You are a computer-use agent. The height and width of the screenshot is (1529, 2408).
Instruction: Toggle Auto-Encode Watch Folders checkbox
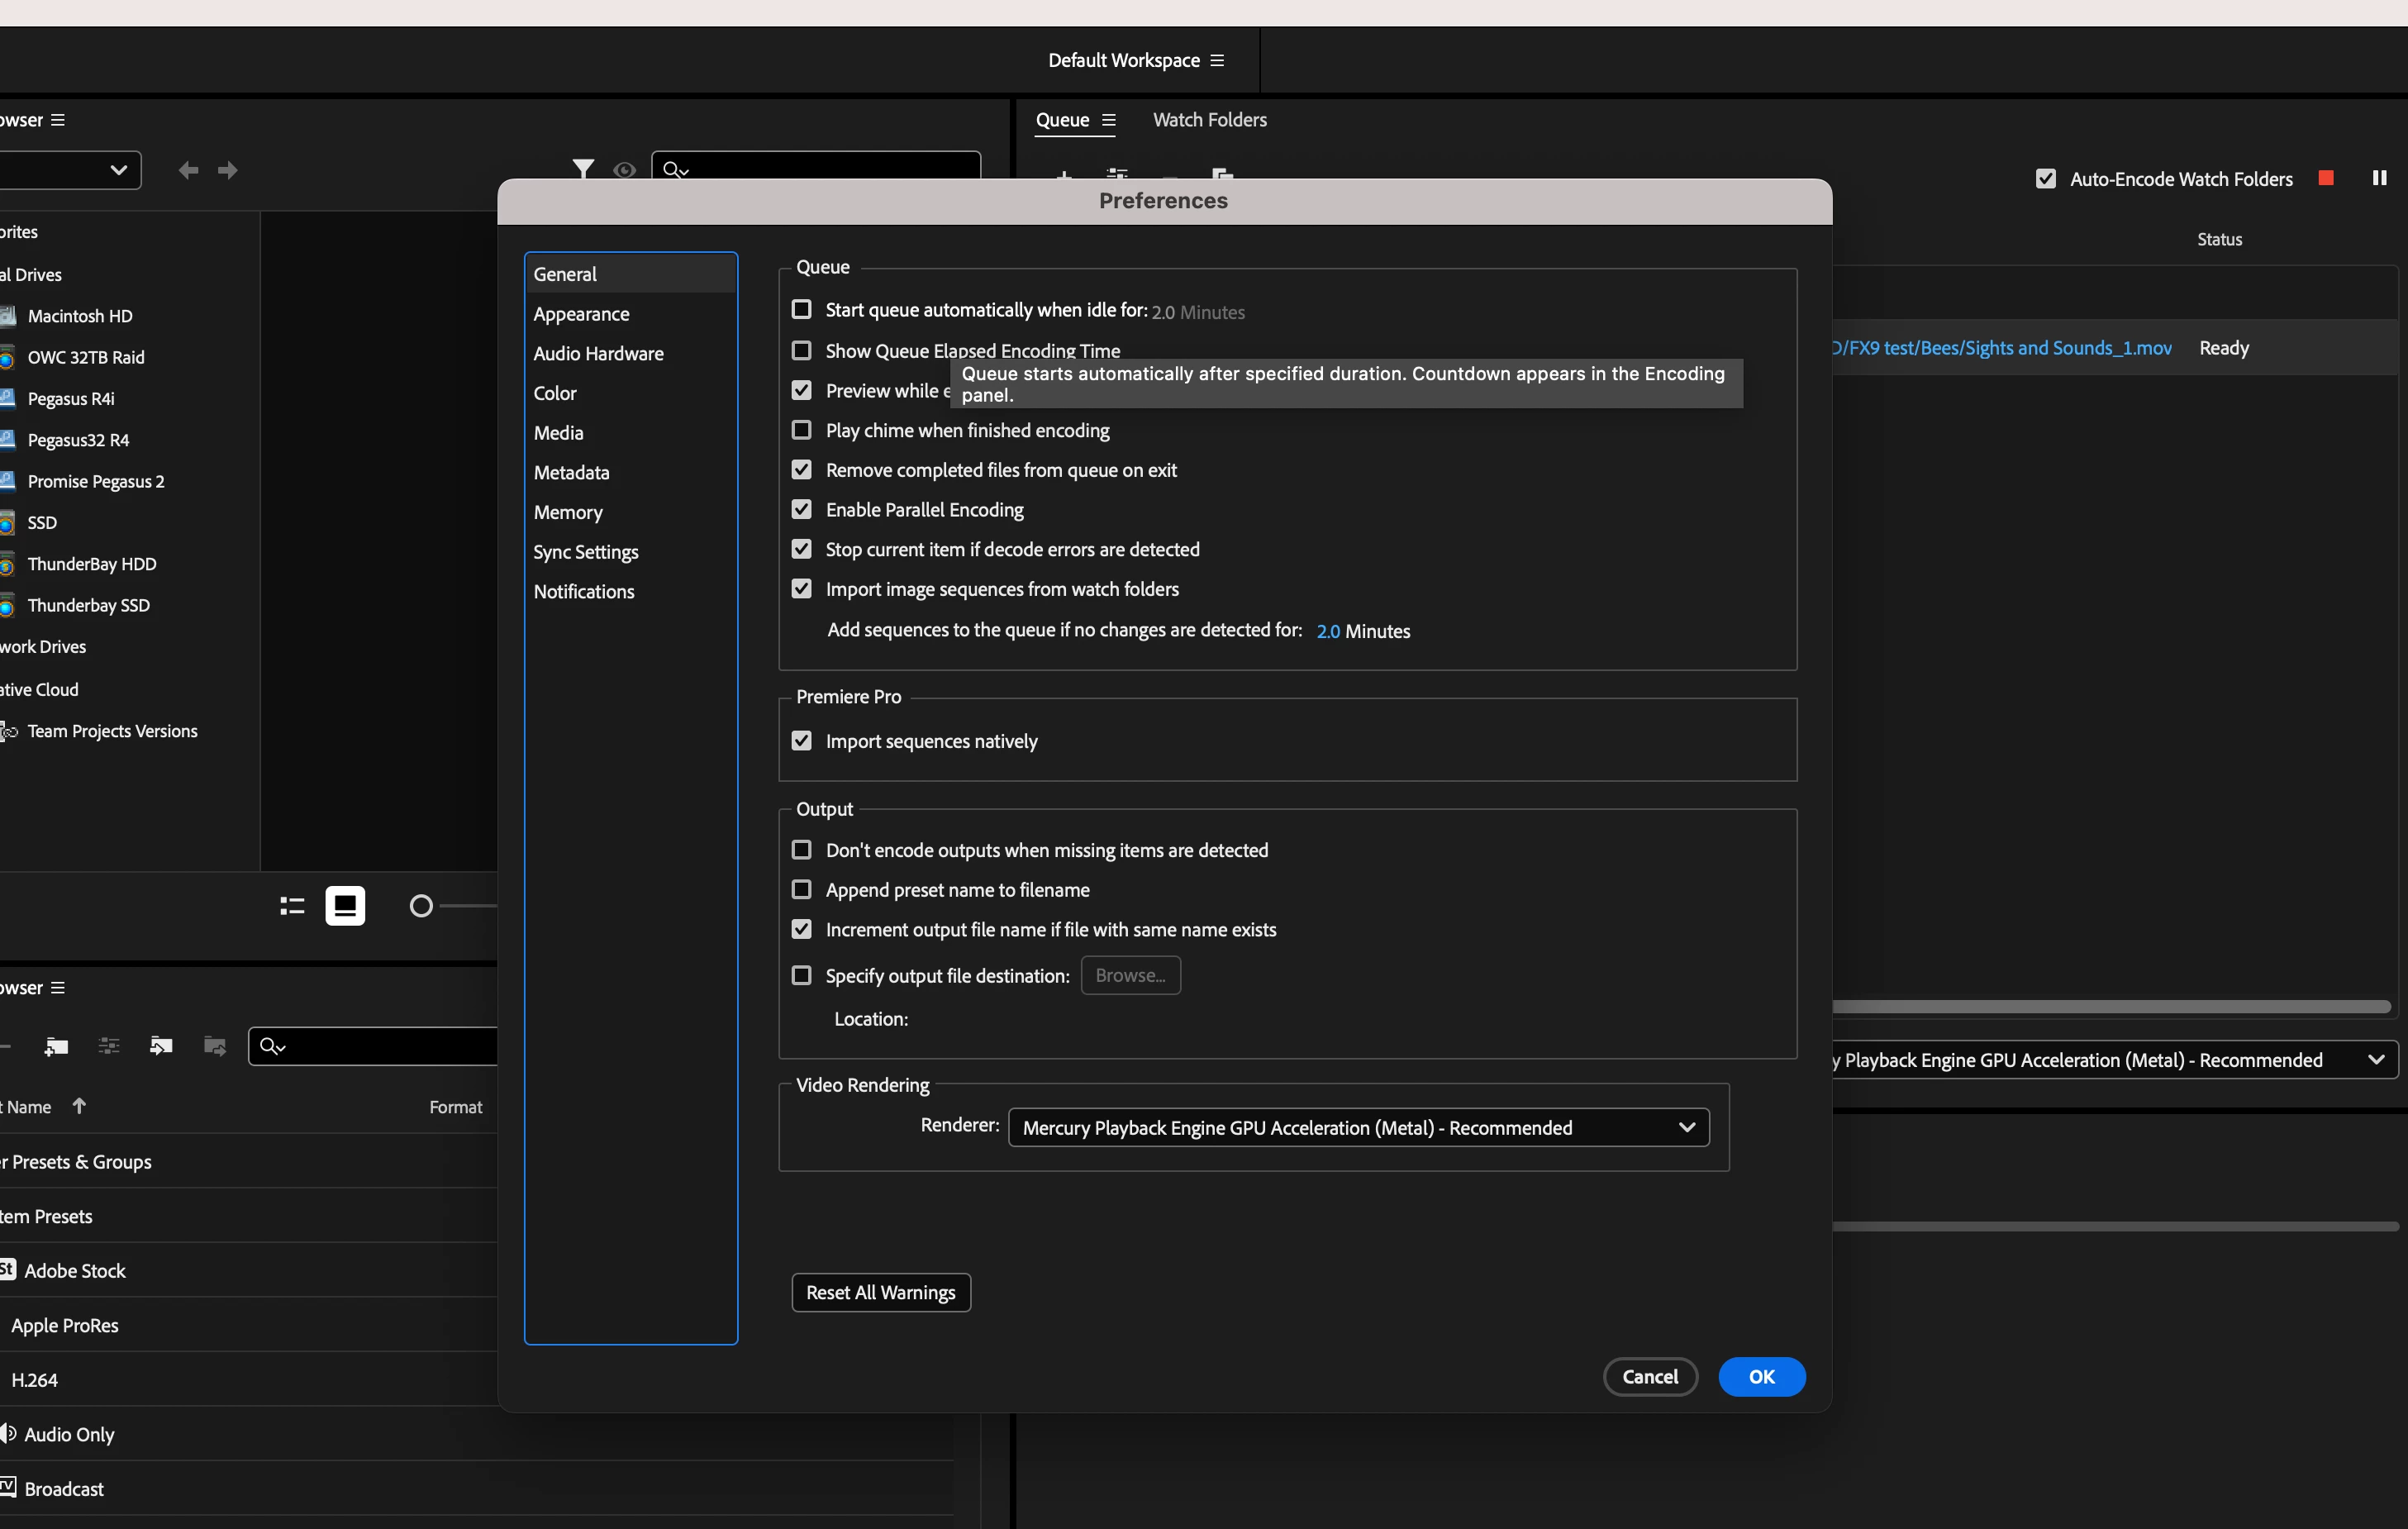2045,179
